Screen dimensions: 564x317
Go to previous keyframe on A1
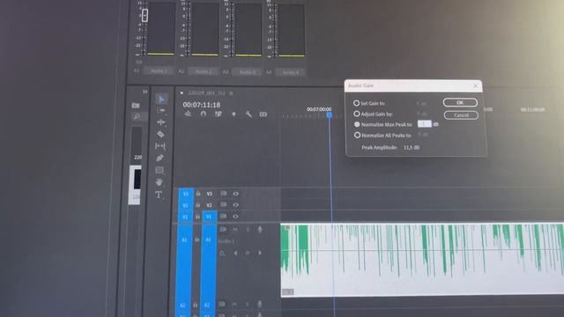click(235, 253)
